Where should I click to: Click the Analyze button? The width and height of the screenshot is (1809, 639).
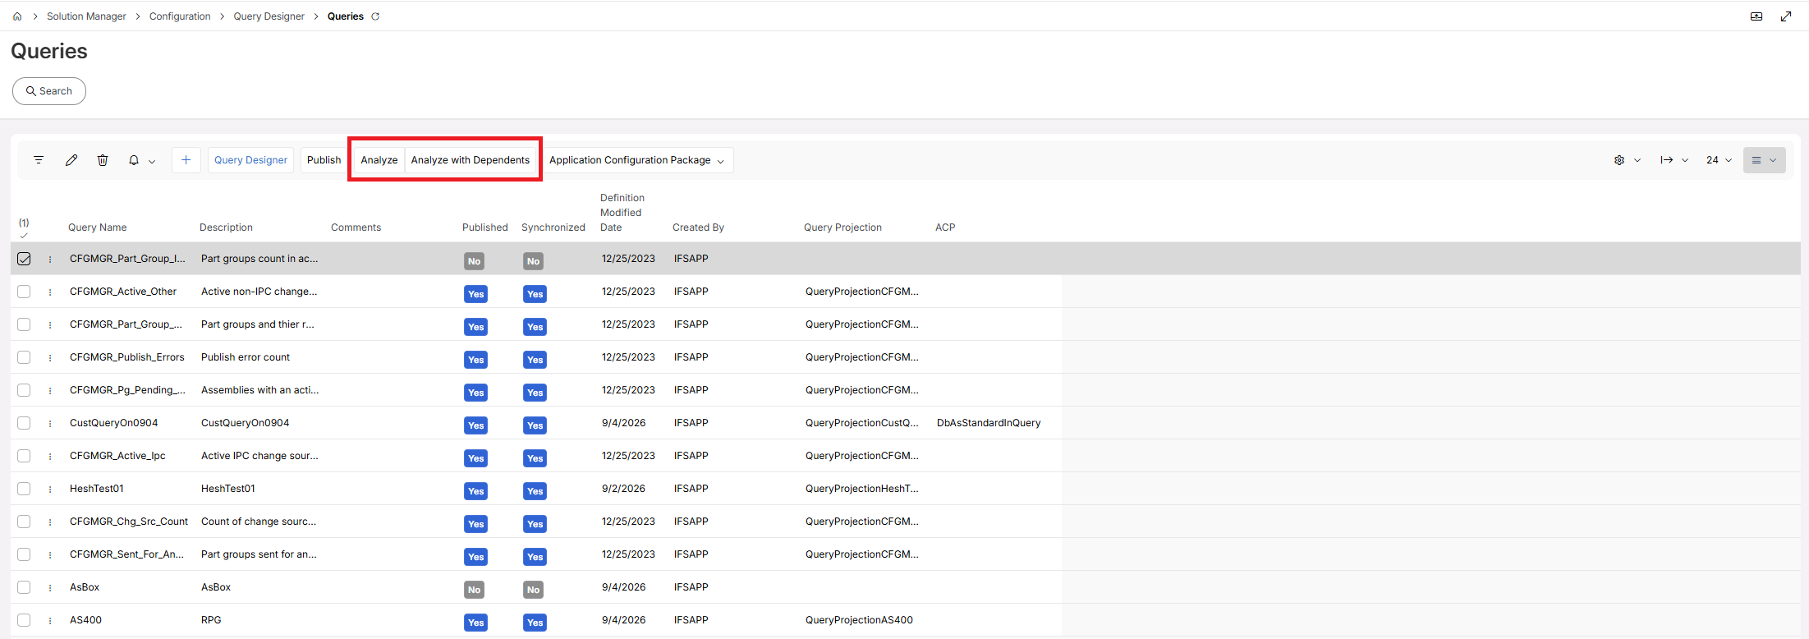tap(379, 160)
